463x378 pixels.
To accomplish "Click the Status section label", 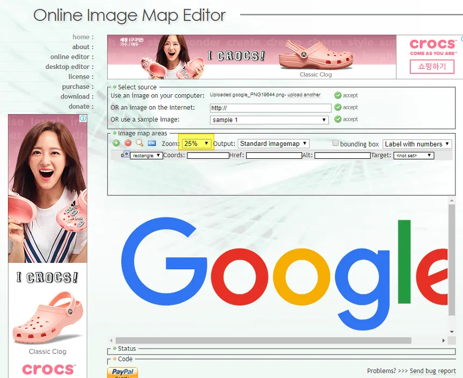I will pyautogui.click(x=127, y=349).
